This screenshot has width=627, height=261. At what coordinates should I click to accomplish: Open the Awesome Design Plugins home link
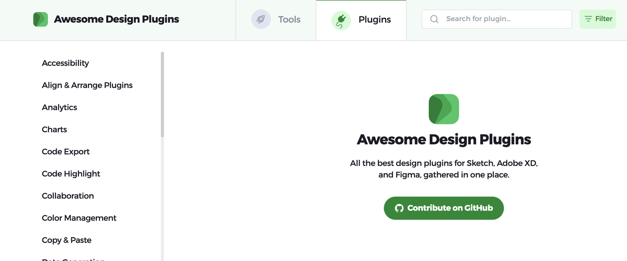click(x=106, y=19)
